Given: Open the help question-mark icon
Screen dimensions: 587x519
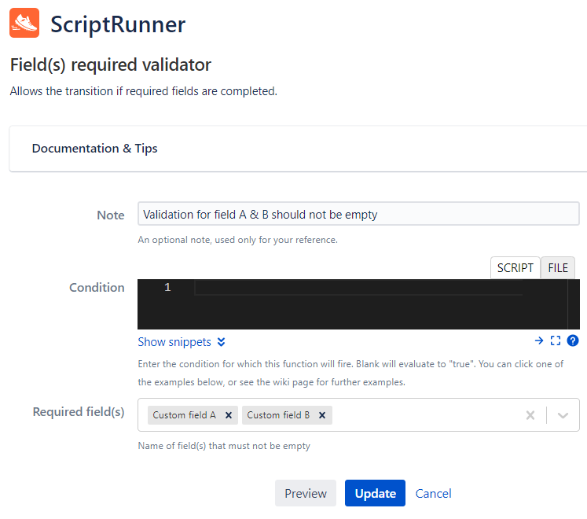Looking at the screenshot, I should tap(572, 340).
